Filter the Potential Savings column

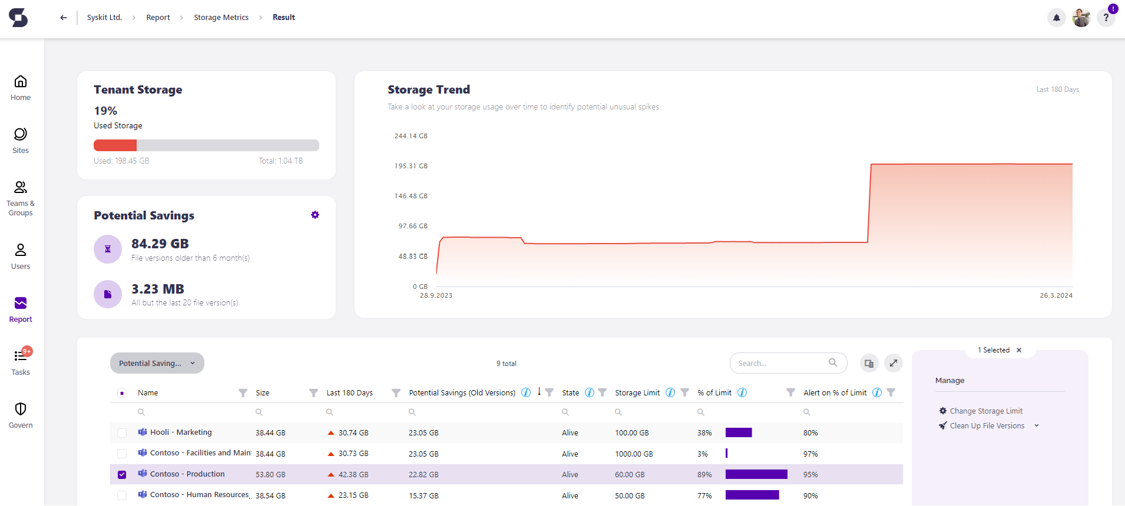pyautogui.click(x=549, y=392)
